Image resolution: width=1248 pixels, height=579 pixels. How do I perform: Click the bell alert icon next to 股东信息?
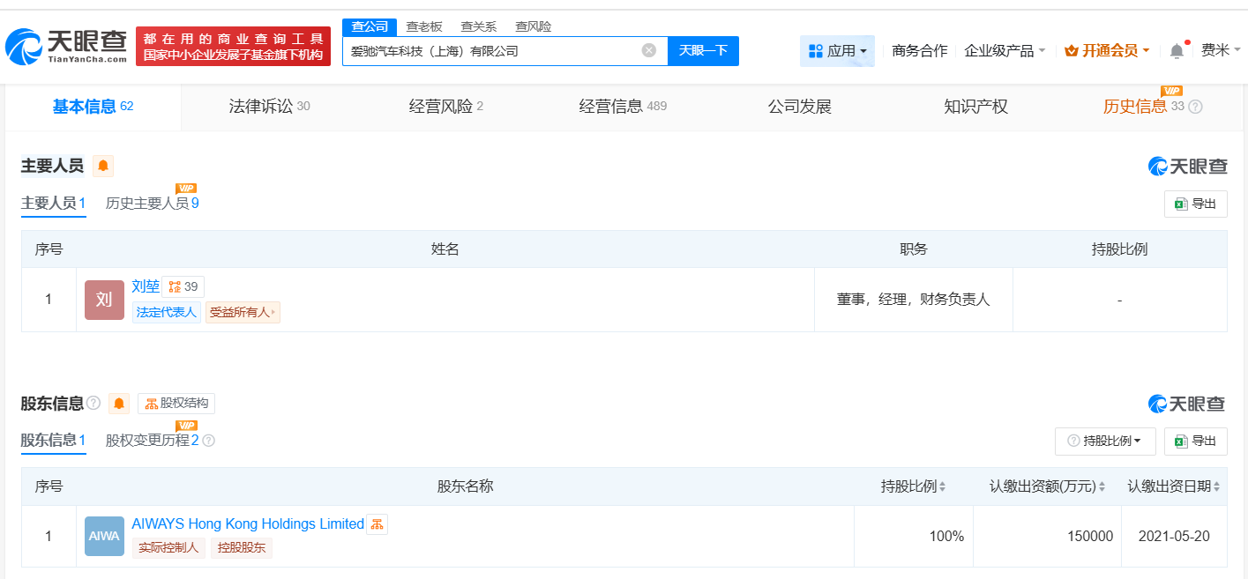click(118, 403)
